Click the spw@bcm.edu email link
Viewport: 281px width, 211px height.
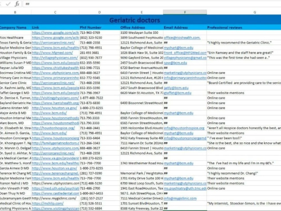click(x=175, y=63)
